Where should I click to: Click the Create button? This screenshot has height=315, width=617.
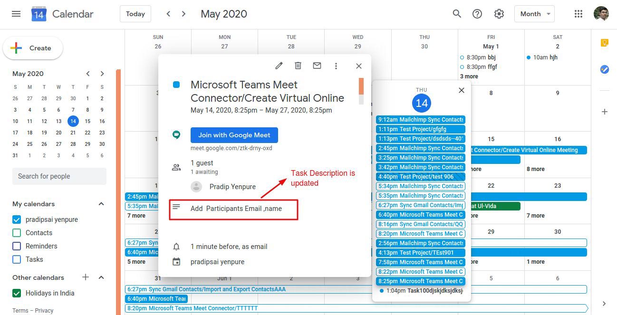click(x=33, y=48)
